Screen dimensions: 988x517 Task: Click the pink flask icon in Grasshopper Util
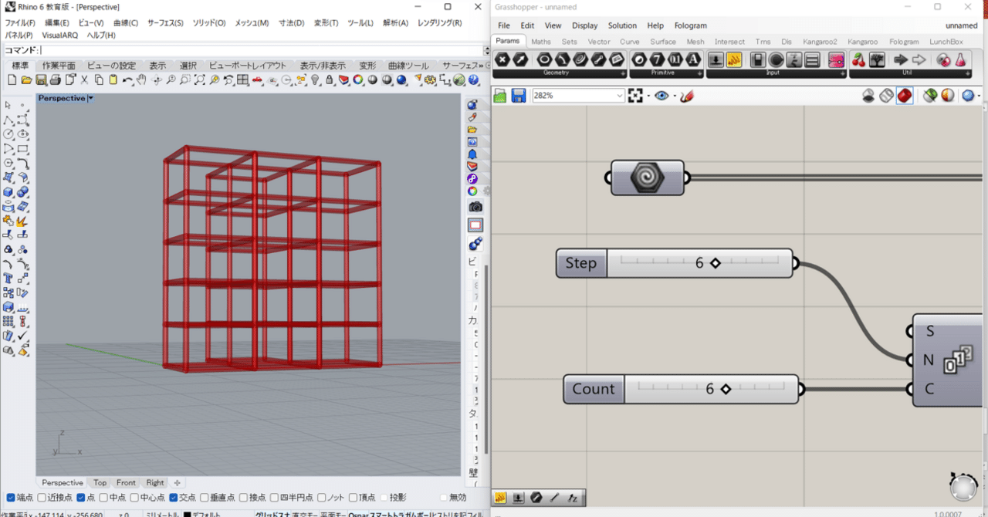click(961, 59)
